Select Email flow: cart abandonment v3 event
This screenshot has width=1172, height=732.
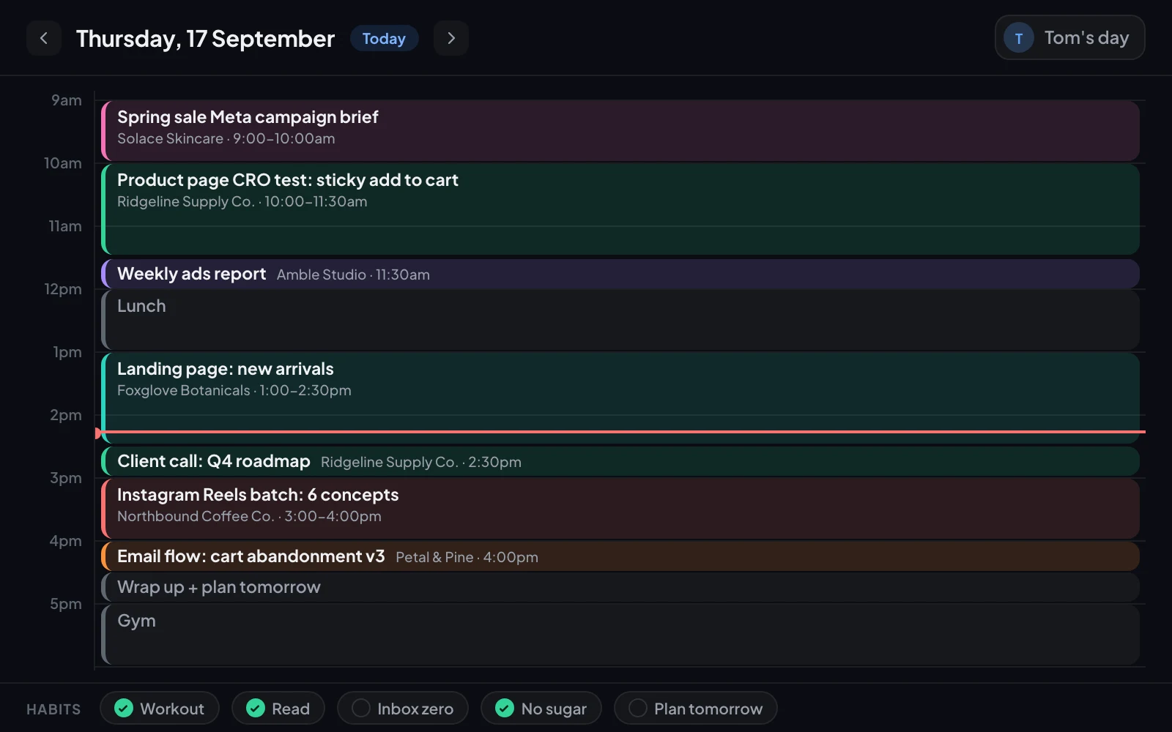tap(620, 556)
